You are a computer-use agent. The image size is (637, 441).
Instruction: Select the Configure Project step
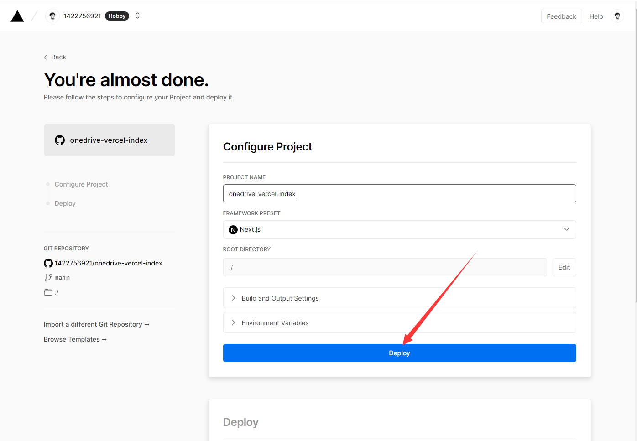pos(81,184)
